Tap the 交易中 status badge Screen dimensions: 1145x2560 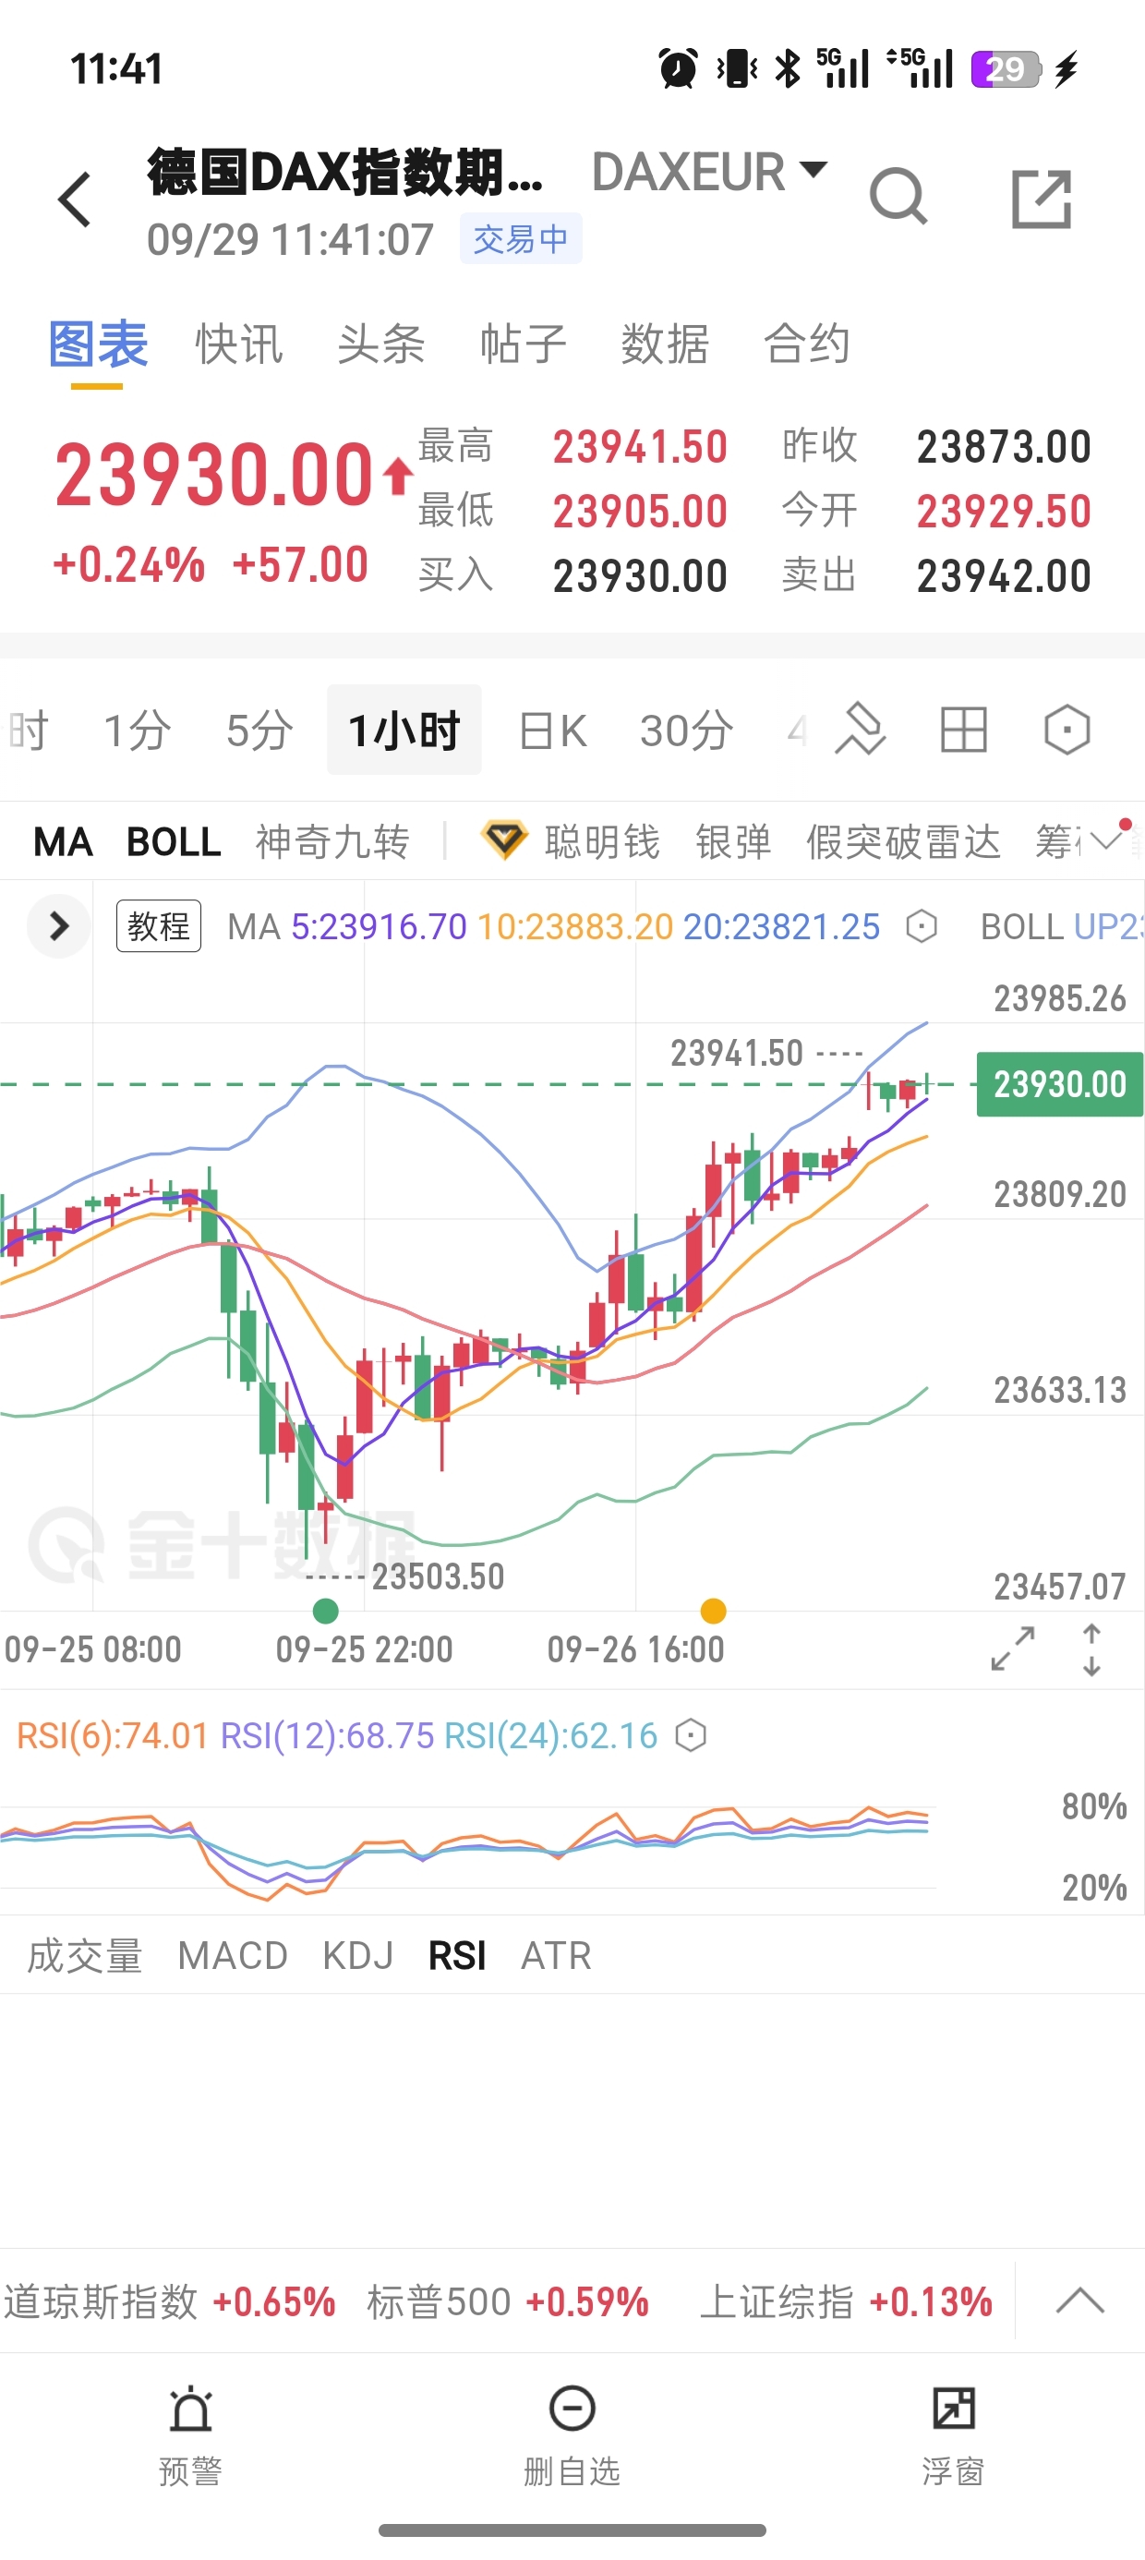point(521,238)
